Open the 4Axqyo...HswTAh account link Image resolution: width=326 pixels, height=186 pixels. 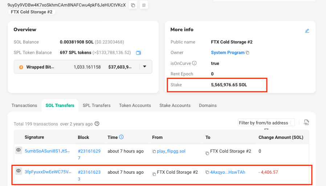coord(228,172)
